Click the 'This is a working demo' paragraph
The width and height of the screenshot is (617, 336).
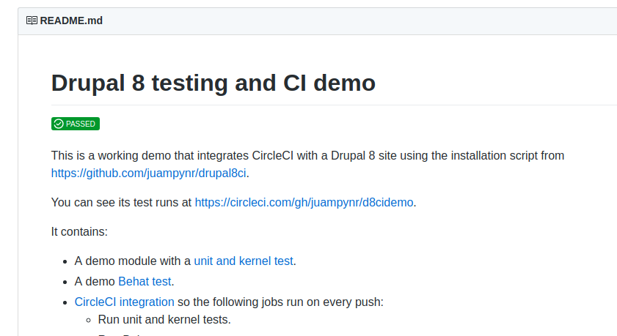pos(307,164)
